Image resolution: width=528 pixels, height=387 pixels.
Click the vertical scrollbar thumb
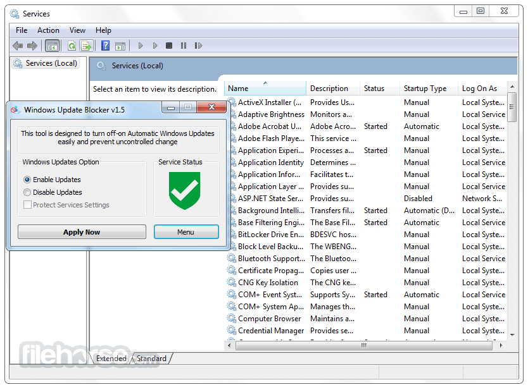pos(512,107)
